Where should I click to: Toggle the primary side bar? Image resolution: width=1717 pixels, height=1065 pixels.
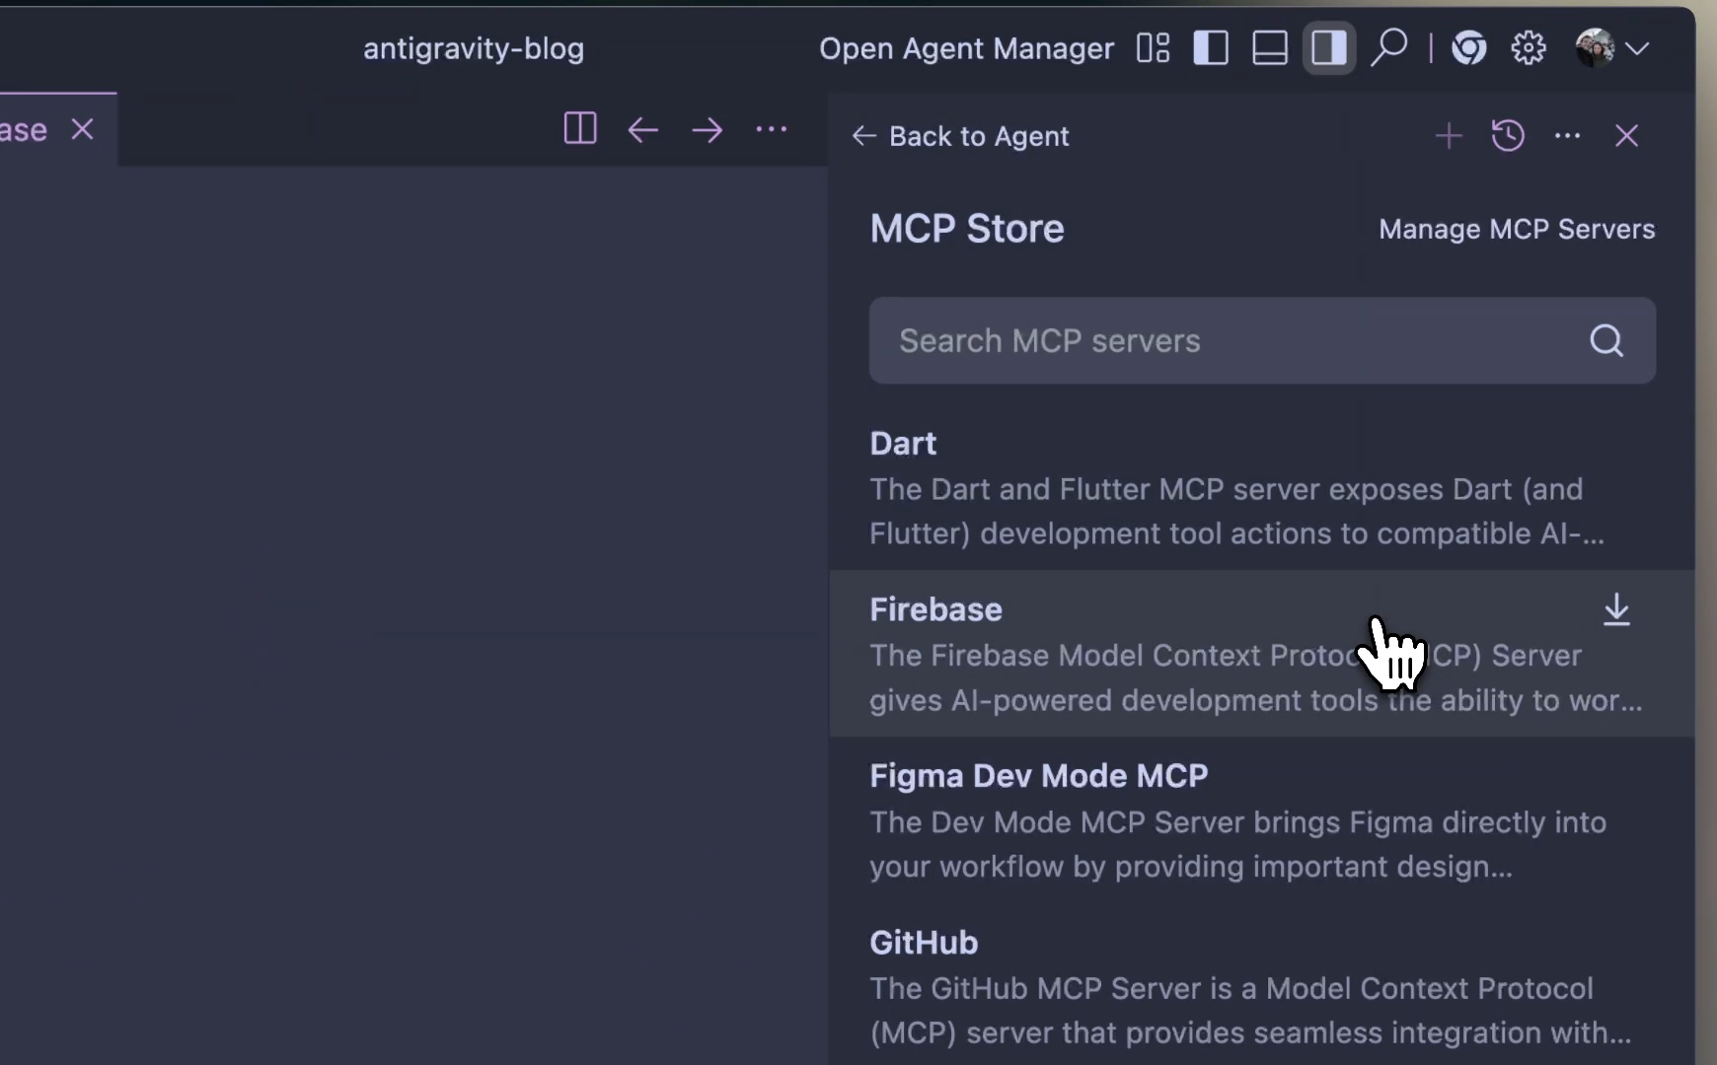(1211, 48)
